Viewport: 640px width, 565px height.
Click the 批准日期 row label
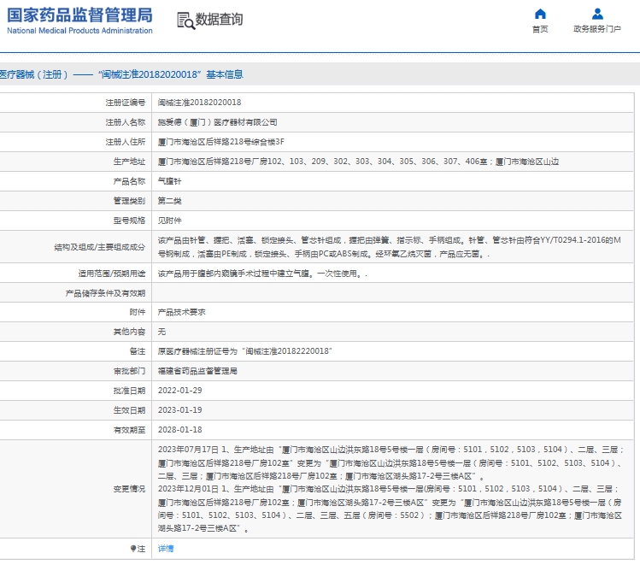(129, 391)
